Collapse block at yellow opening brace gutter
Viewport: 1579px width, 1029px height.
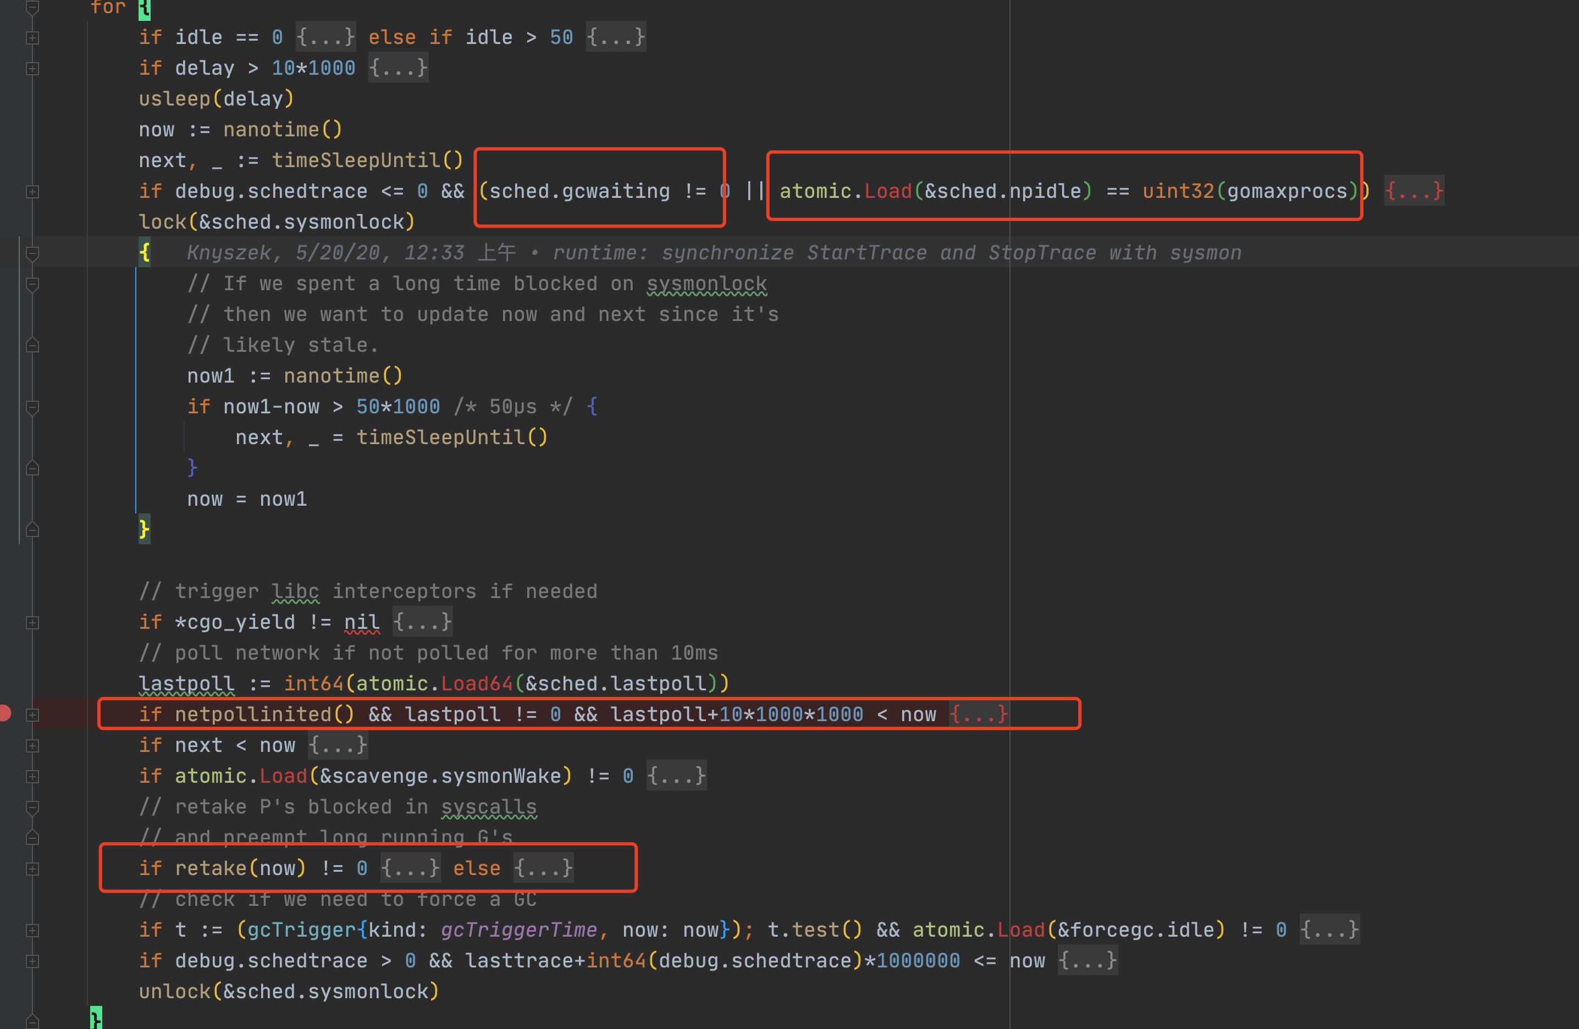[32, 253]
